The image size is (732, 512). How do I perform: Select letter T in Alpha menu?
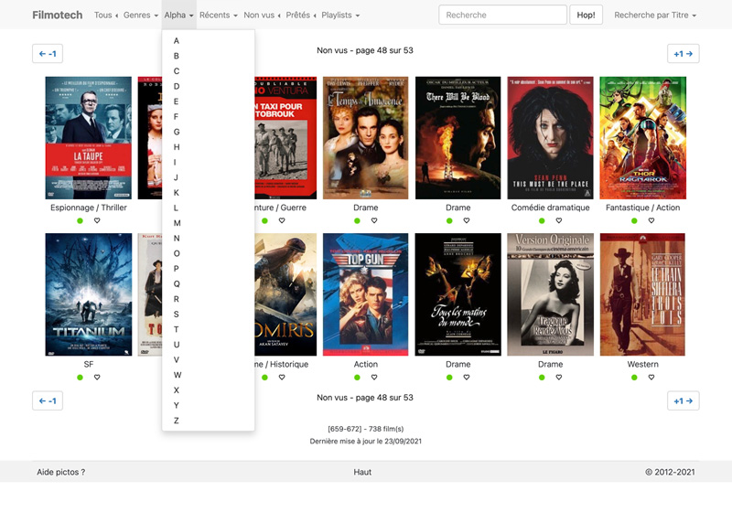pos(209,329)
